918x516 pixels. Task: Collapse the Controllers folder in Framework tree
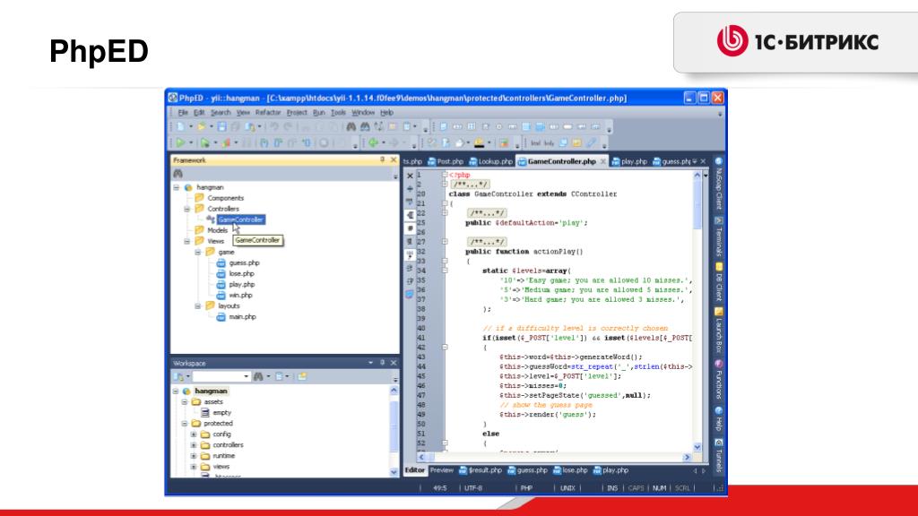pos(187,209)
